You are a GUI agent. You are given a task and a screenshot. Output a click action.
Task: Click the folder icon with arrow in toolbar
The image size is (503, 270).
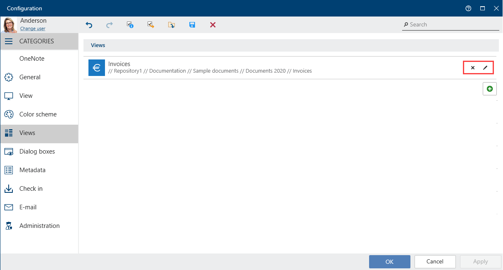[172, 25]
